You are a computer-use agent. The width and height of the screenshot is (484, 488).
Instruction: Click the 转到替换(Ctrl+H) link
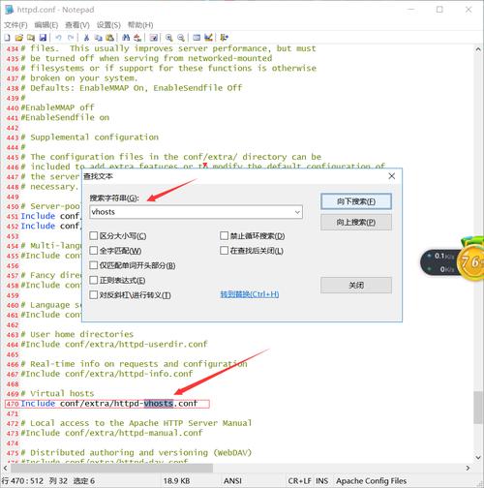pos(250,294)
